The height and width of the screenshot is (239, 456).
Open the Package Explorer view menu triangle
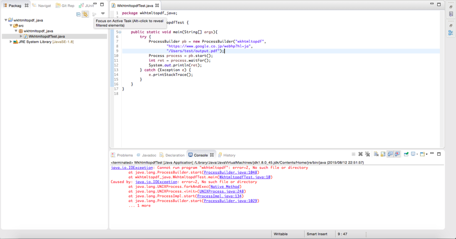click(103, 13)
